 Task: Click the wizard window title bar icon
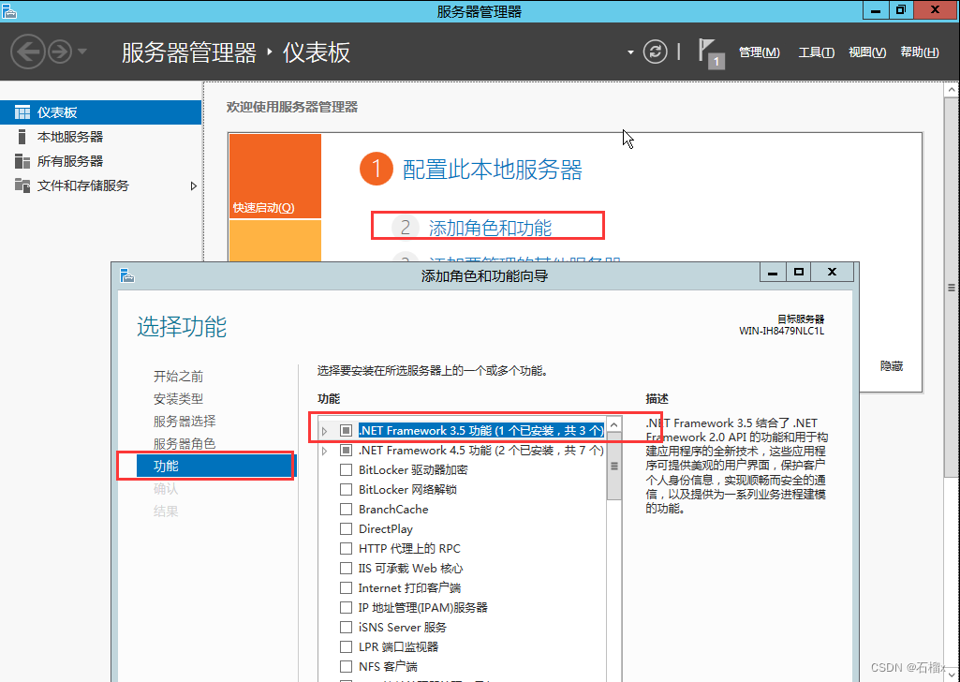tap(127, 275)
